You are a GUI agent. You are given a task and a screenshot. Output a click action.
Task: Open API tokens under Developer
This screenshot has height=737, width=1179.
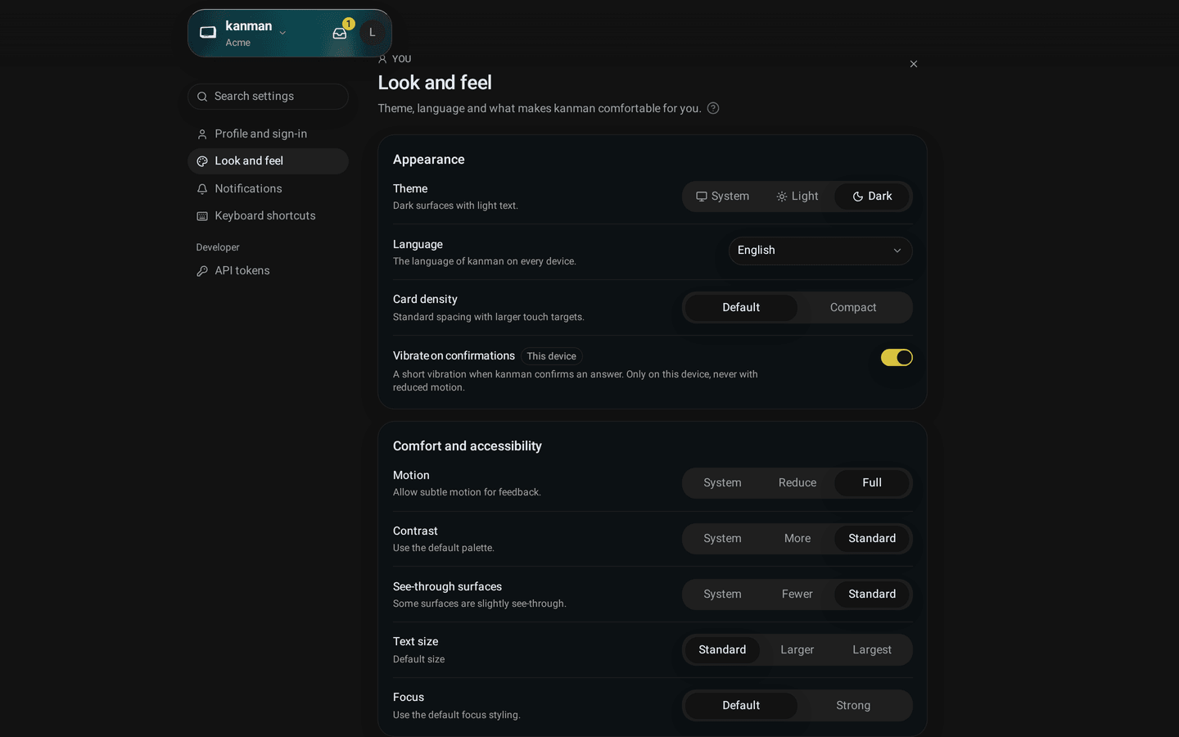pyautogui.click(x=268, y=271)
